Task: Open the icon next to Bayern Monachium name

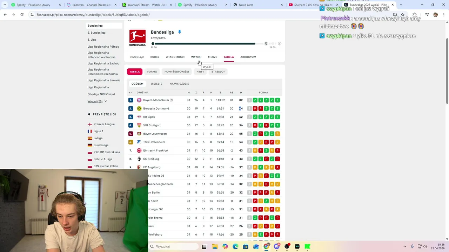Action: point(171,100)
